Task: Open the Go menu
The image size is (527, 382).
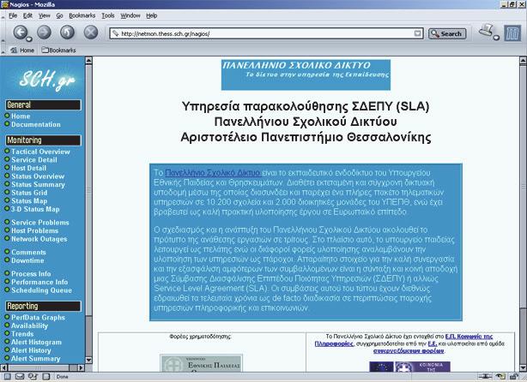Action: tap(59, 15)
